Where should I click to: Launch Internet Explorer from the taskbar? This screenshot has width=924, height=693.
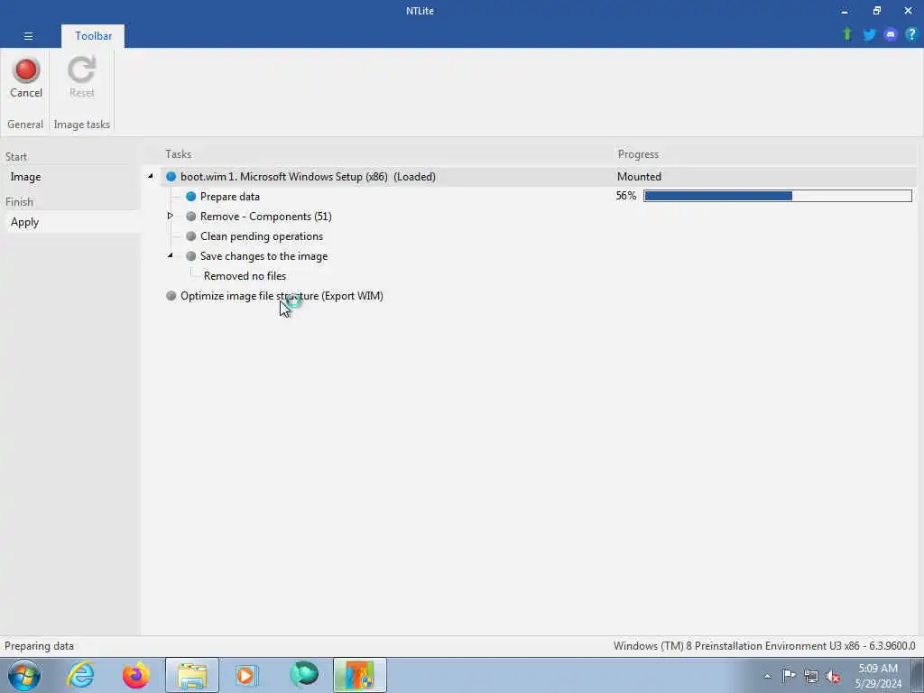click(80, 675)
